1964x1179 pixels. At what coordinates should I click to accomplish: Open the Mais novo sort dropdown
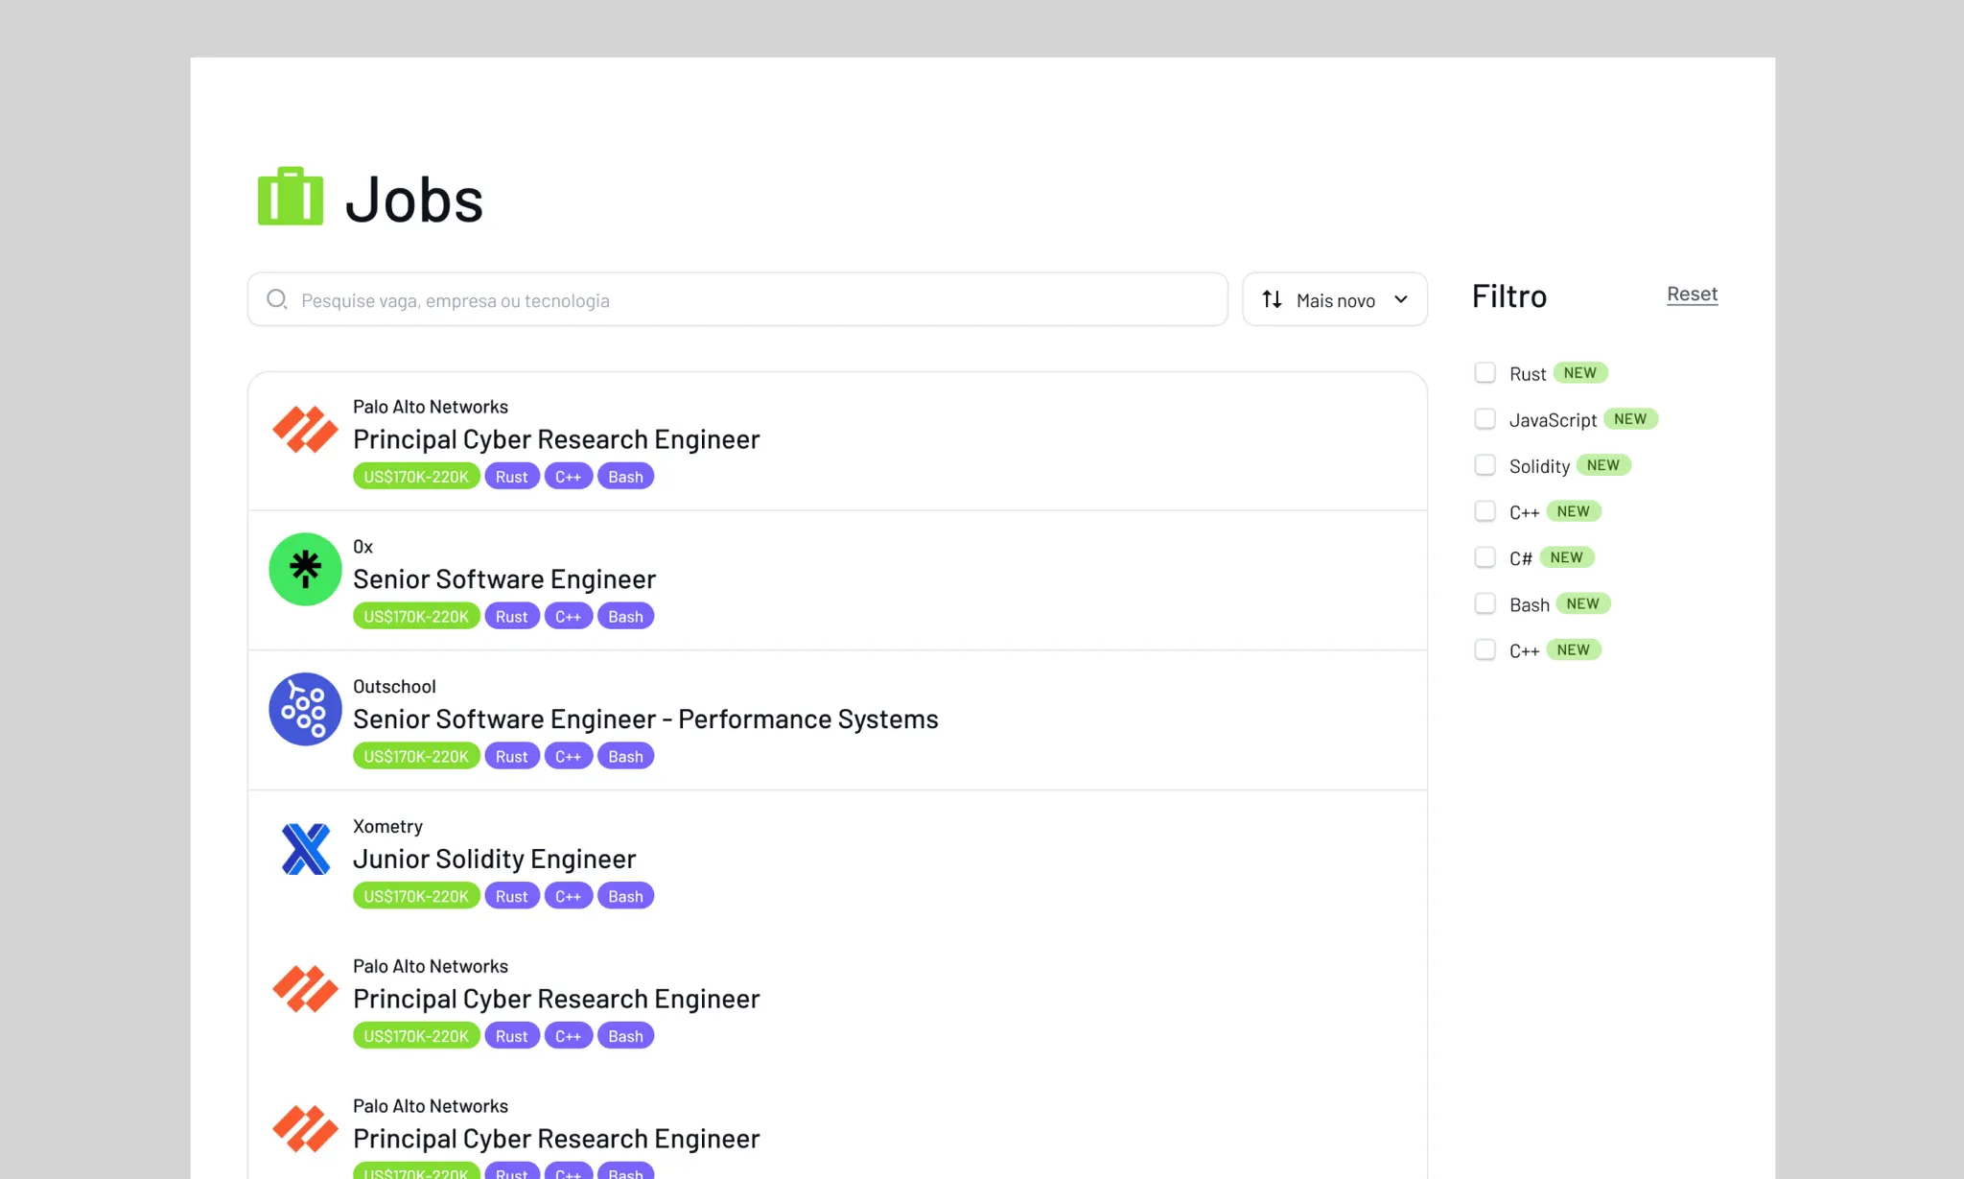[x=1335, y=299]
